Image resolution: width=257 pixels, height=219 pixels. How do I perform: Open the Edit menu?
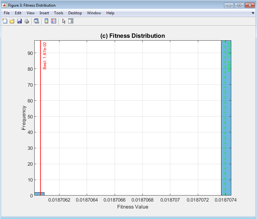coord(18,13)
